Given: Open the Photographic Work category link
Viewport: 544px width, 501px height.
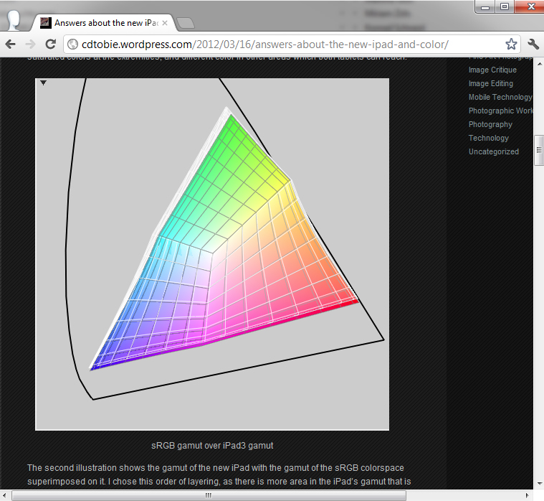Looking at the screenshot, I should [x=500, y=111].
